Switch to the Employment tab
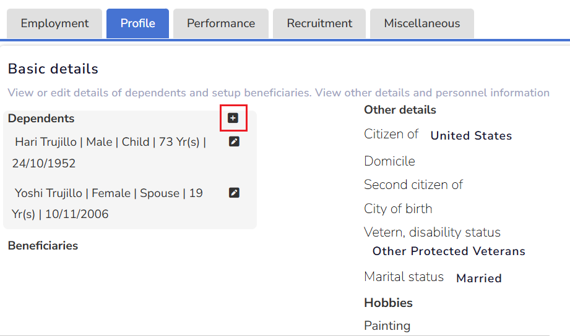The height and width of the screenshot is (336, 570). 54,23
